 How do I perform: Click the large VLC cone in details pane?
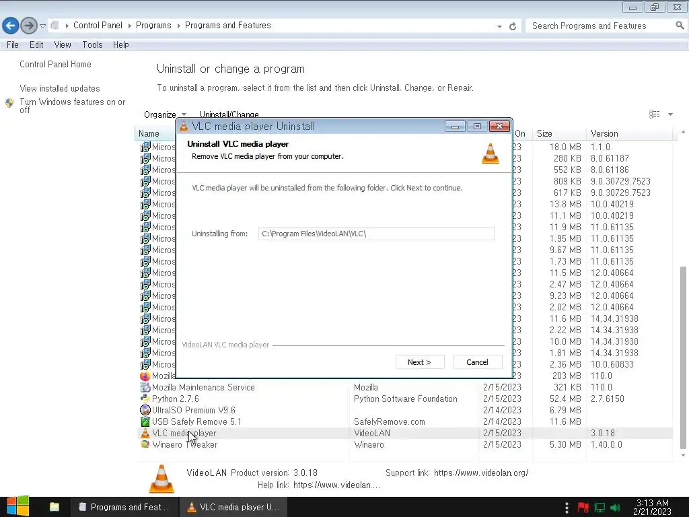(161, 479)
